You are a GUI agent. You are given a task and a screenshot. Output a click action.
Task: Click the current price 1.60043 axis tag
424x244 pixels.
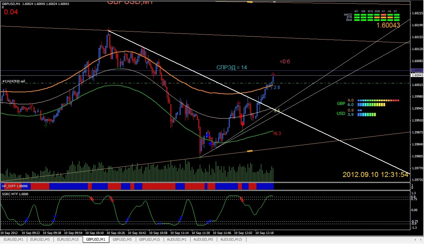tap(417, 75)
